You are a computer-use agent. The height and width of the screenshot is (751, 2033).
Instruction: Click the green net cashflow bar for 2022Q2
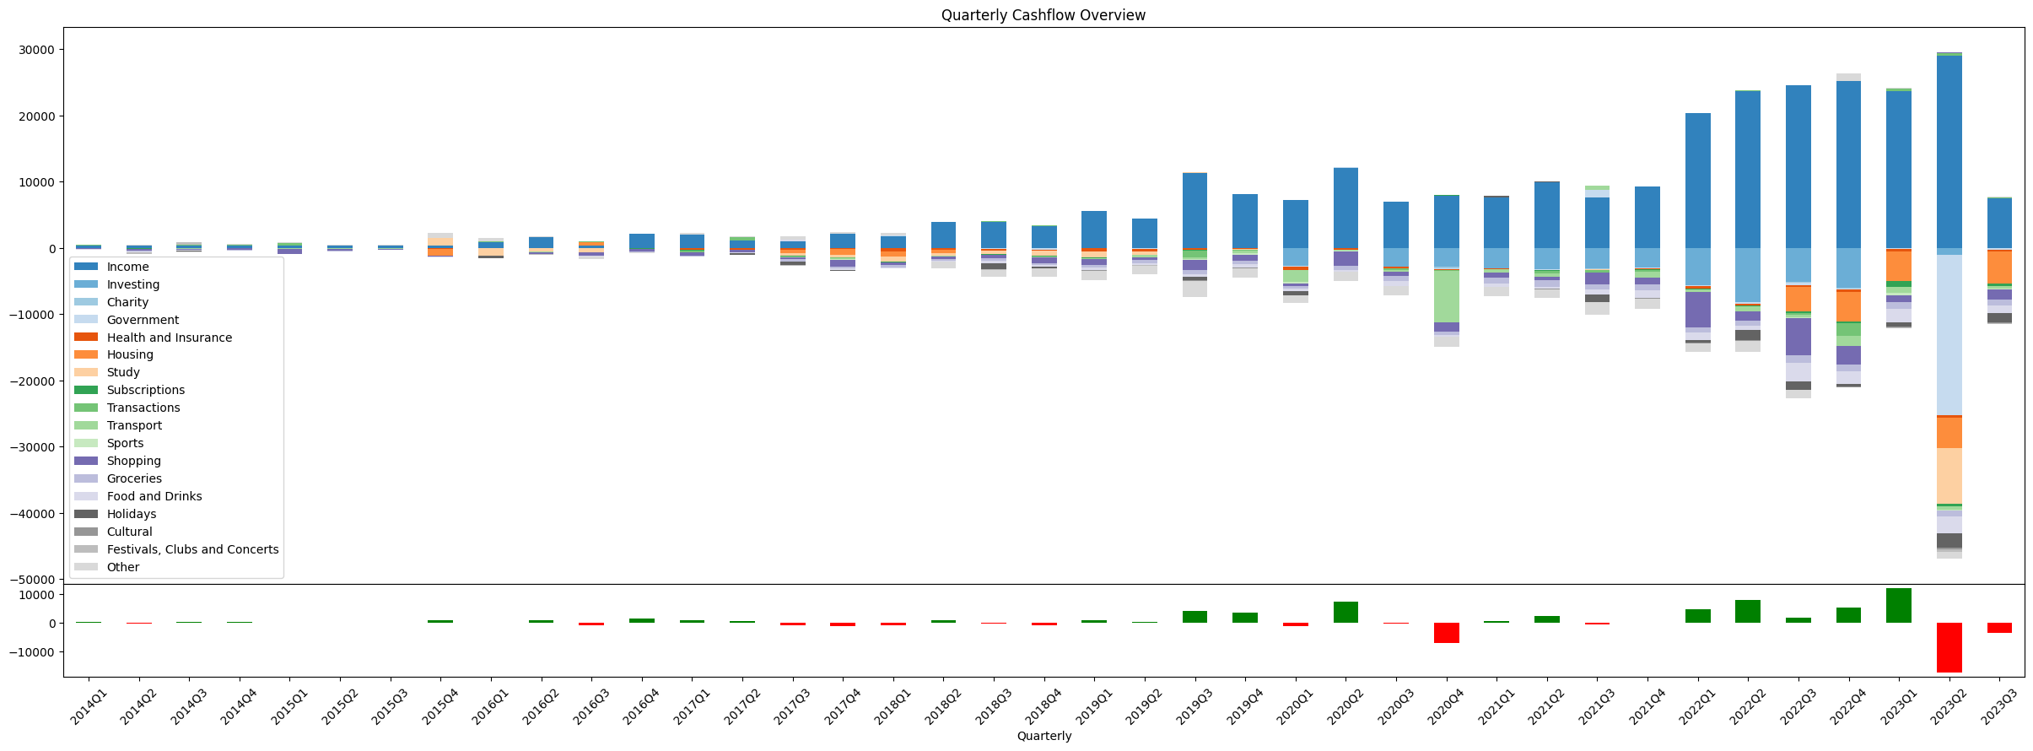(1748, 612)
